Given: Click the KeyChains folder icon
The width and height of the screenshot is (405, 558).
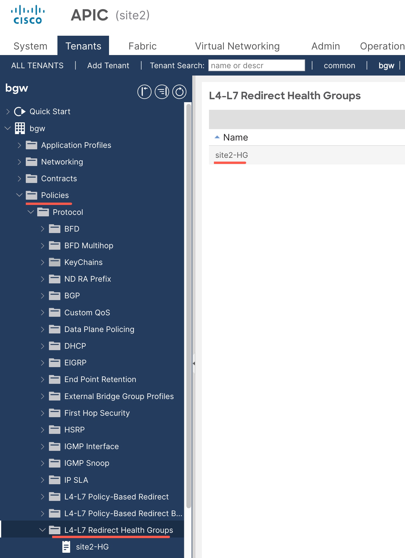Looking at the screenshot, I should pyautogui.click(x=55, y=262).
